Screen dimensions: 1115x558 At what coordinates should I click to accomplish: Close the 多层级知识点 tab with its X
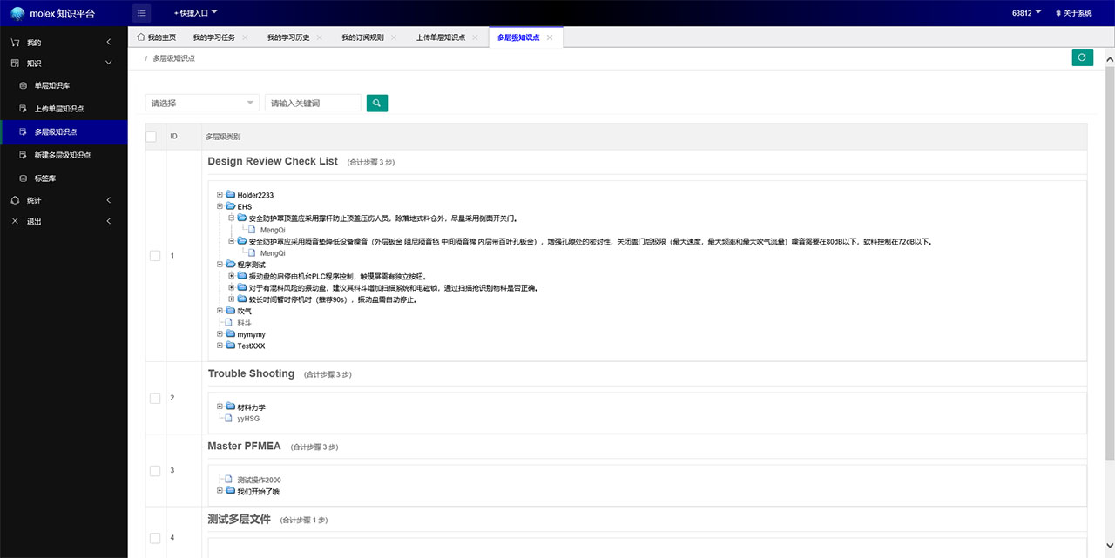[x=550, y=37]
